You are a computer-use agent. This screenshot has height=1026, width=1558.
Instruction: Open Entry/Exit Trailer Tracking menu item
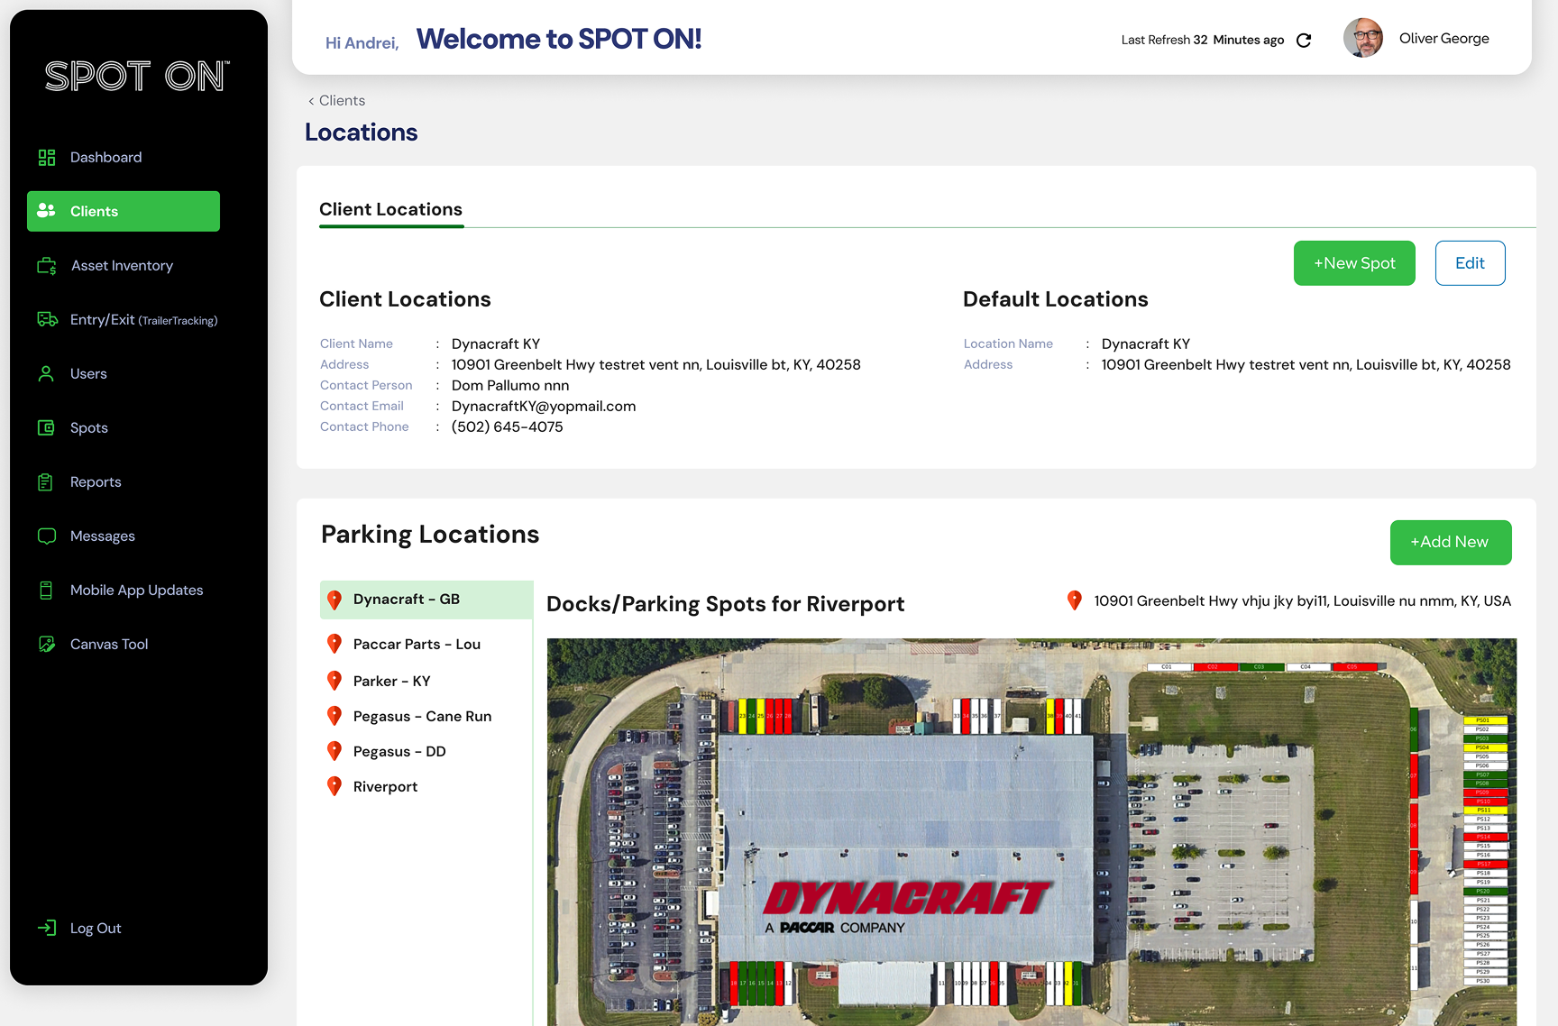tap(143, 319)
